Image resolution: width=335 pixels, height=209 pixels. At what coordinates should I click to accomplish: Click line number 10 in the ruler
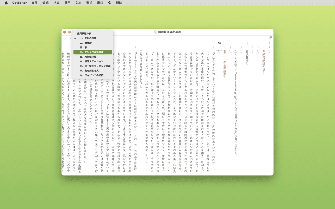(x=219, y=43)
